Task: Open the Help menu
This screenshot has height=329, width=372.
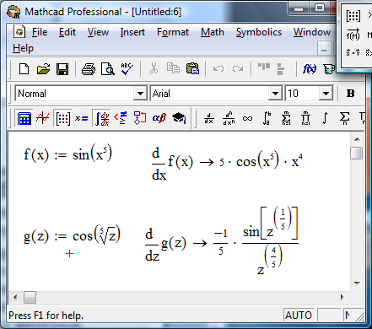Action: click(23, 48)
